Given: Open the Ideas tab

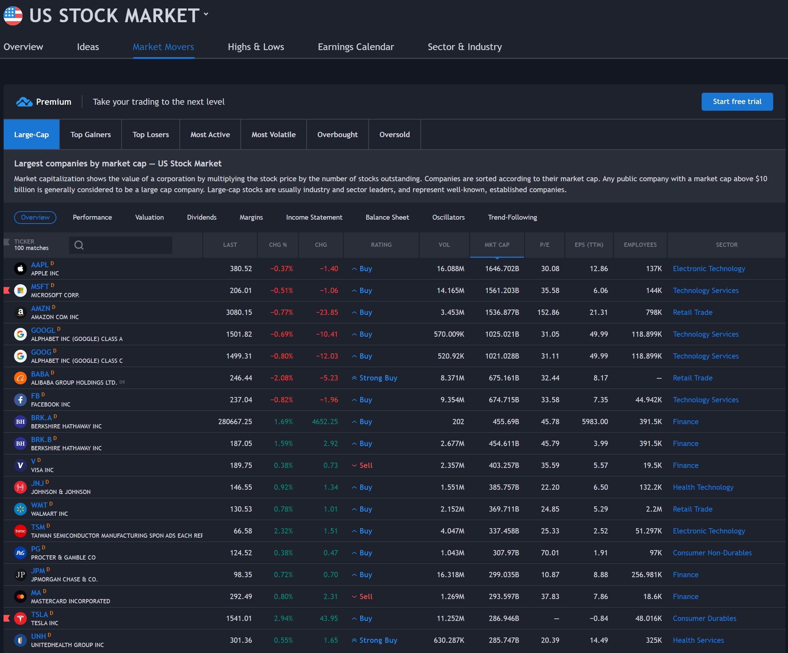Looking at the screenshot, I should (x=88, y=47).
